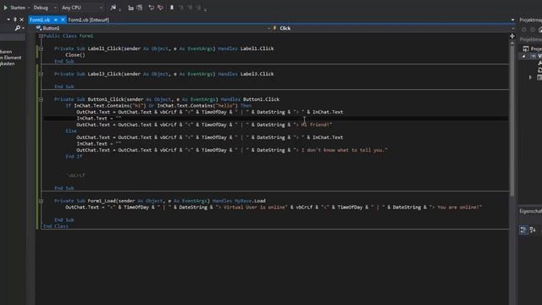The image size is (542, 305).
Task: Select the categorized view icon in properties
Action: (523, 230)
